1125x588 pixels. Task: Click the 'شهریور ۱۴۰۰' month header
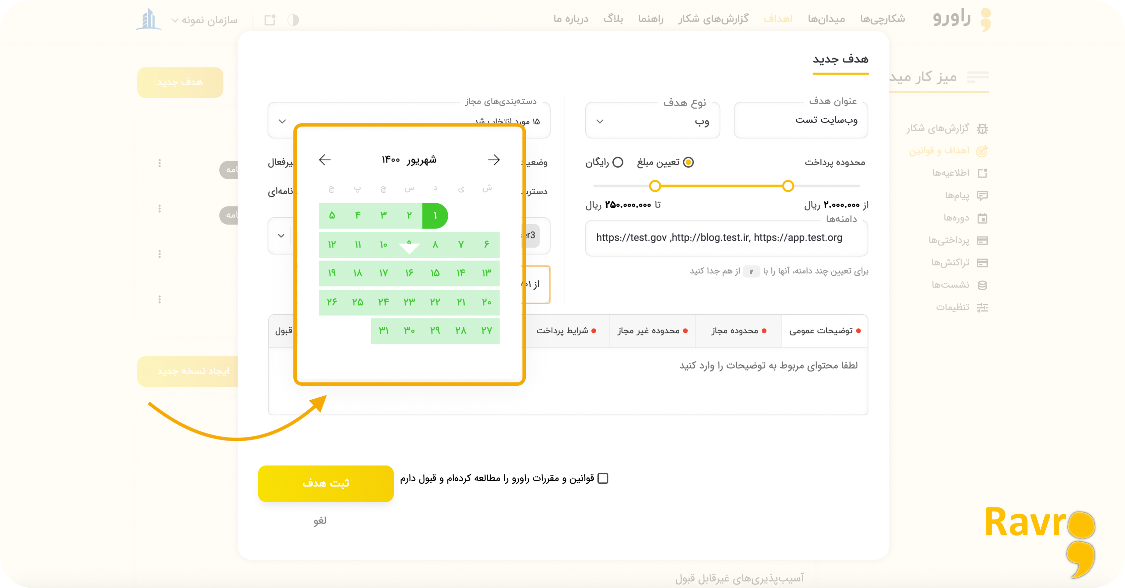[x=409, y=160]
